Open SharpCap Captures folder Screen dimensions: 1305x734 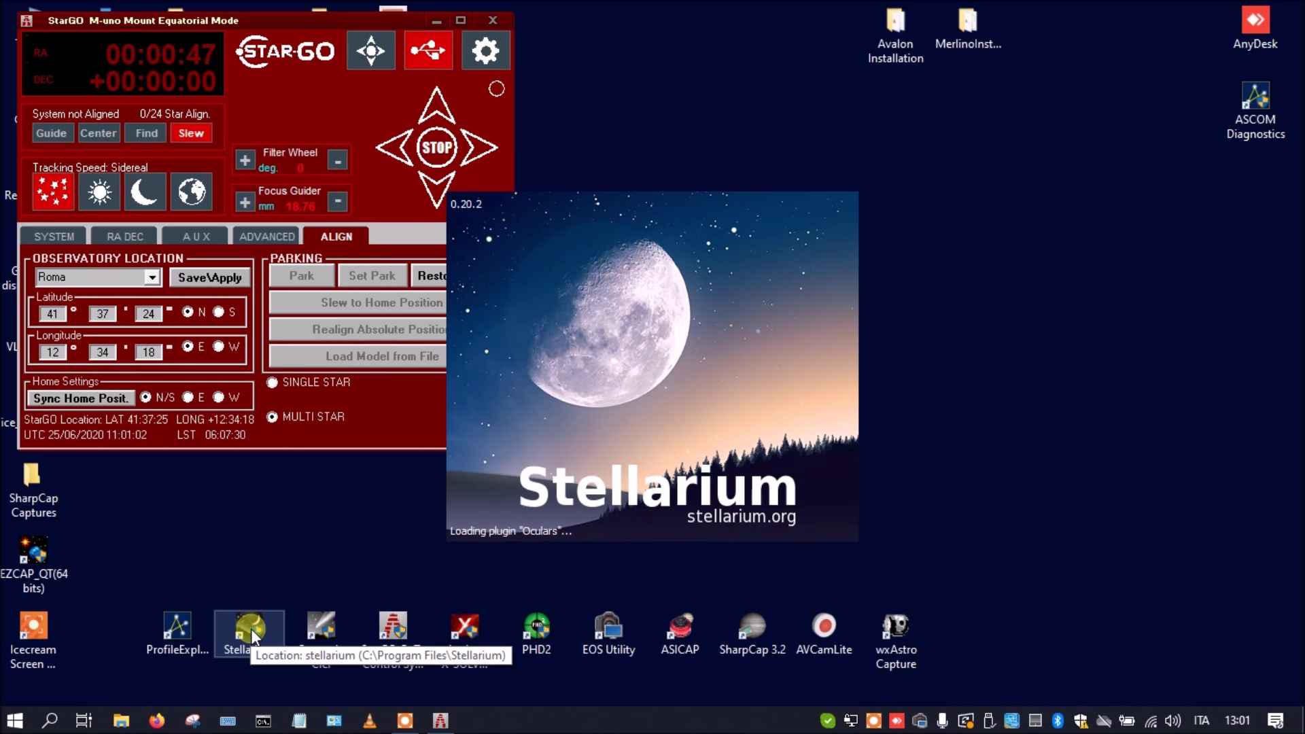pyautogui.click(x=33, y=491)
